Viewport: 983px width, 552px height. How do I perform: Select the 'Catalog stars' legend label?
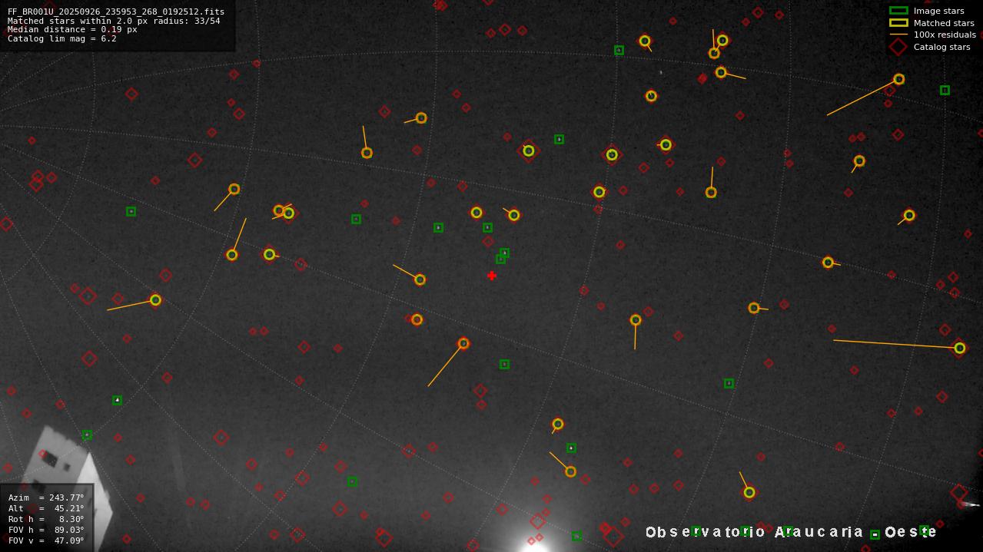tap(941, 47)
